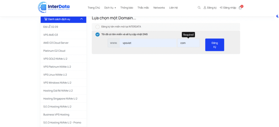Toggle dark mode moon icon

[277, 16]
